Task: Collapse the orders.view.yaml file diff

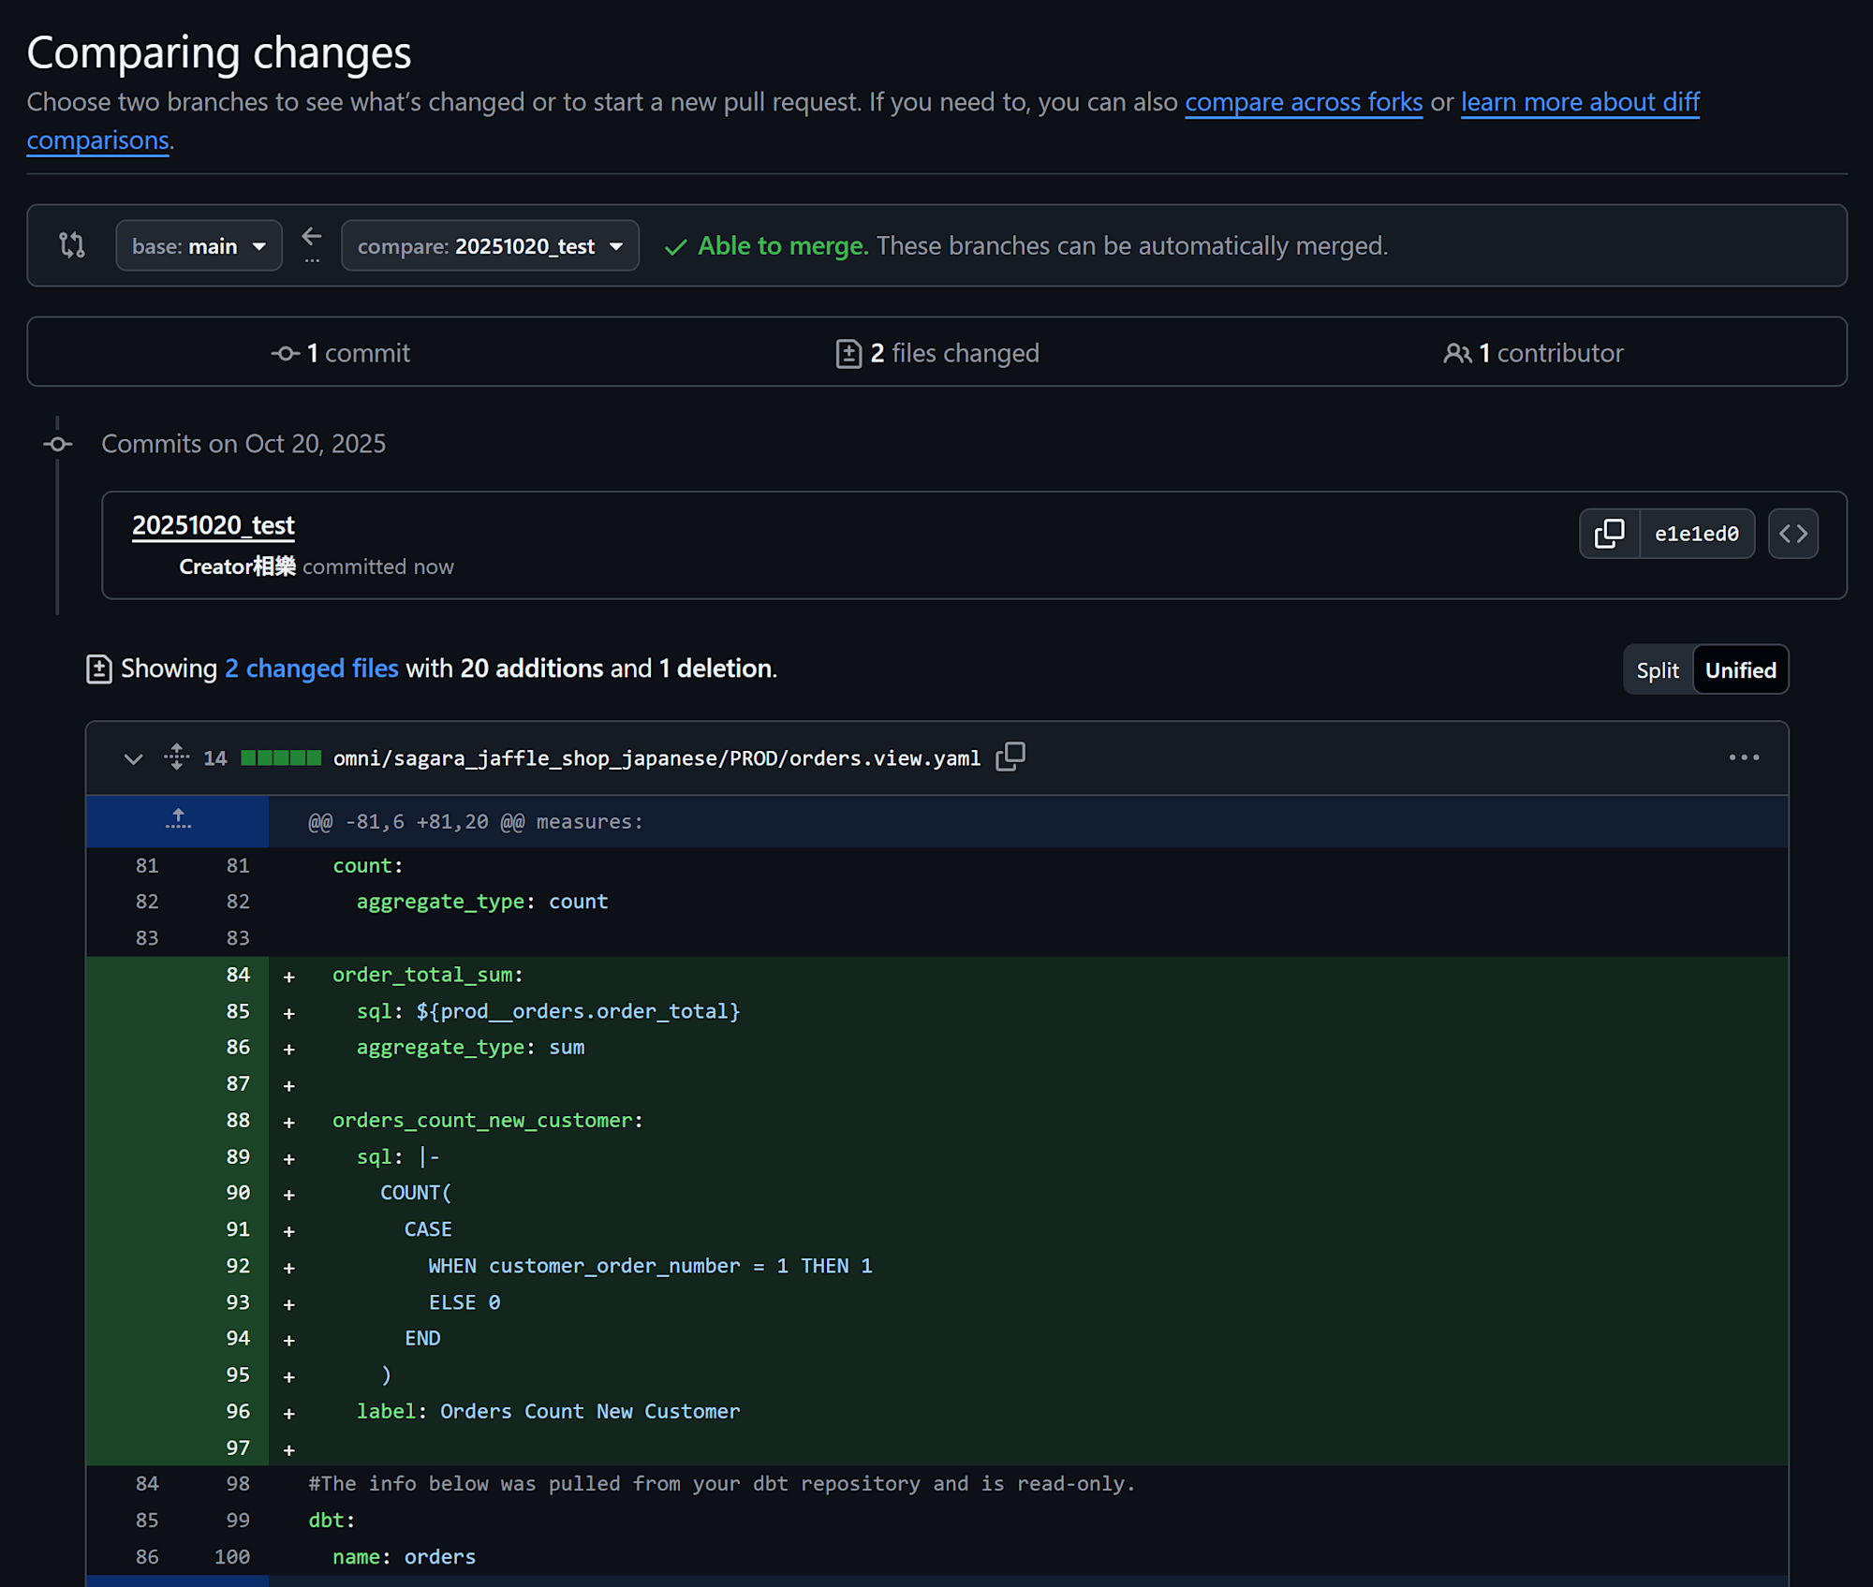Action: (x=133, y=757)
